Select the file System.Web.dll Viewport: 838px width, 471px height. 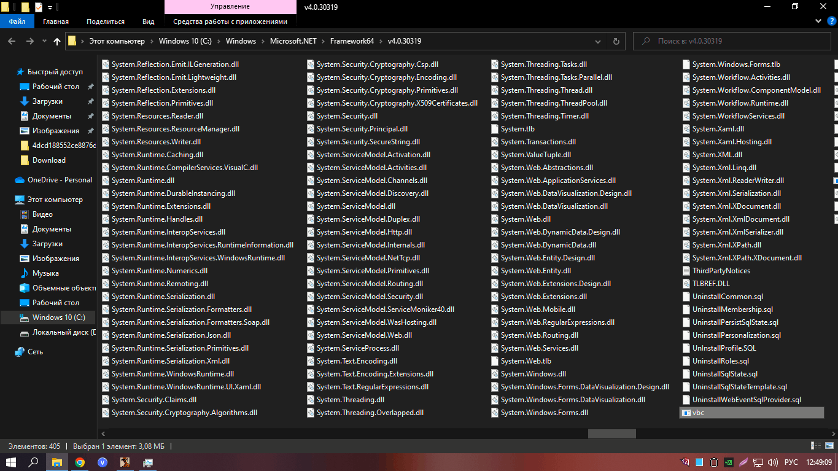[x=526, y=219]
